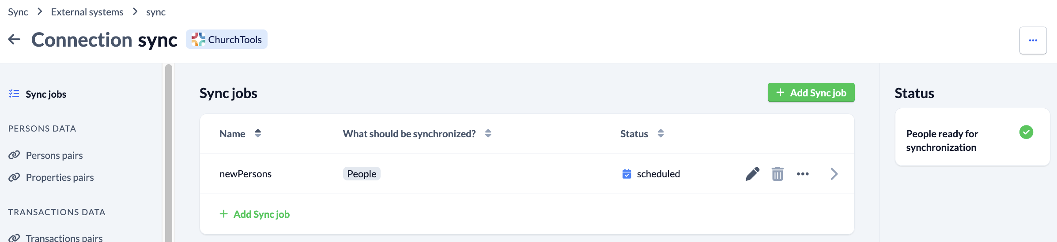
Task: Sort the table by Name column
Action: (258, 133)
